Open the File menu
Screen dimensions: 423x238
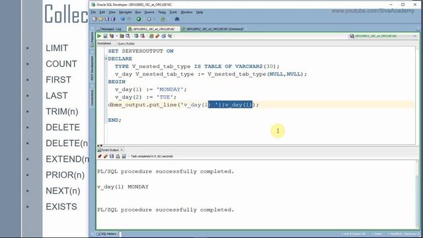coord(93,12)
